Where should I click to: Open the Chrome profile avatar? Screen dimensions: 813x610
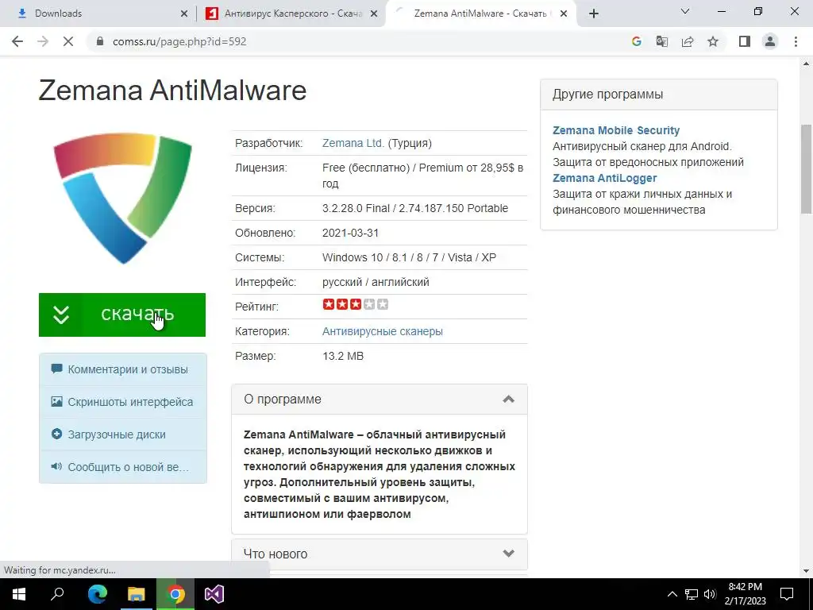pyautogui.click(x=770, y=41)
